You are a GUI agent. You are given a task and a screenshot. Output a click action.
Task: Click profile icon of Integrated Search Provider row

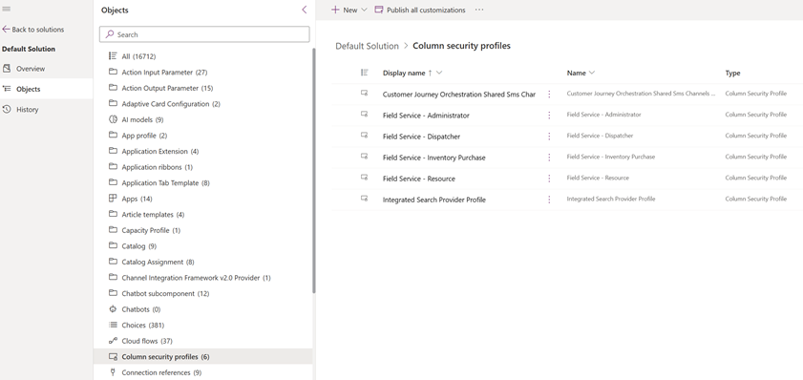point(364,199)
